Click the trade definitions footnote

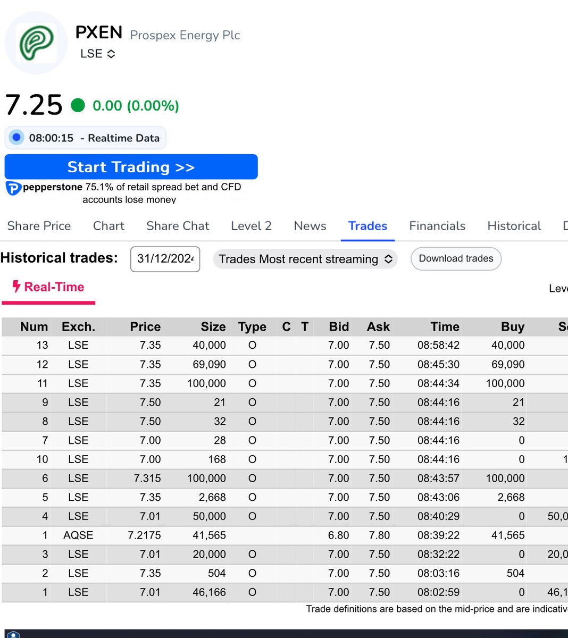coord(437,609)
